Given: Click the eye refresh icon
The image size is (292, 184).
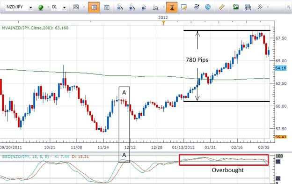Looking at the screenshot, I should (x=196, y=7).
